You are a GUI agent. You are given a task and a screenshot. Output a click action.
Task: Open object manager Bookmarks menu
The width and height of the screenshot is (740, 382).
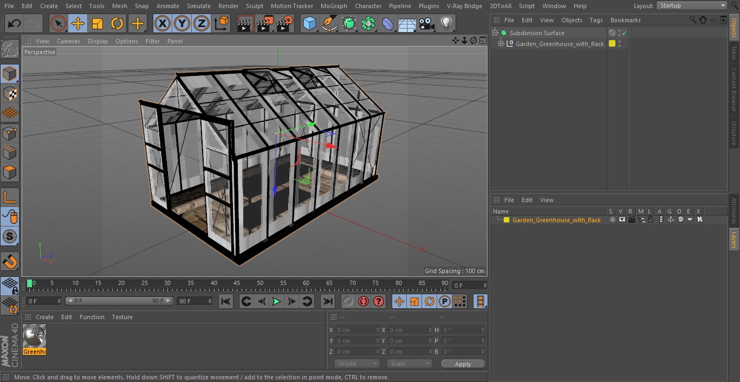tap(625, 20)
